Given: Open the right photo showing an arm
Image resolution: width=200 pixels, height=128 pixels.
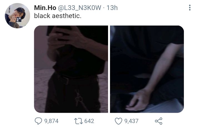Looking at the screenshot, I should tap(147, 69).
